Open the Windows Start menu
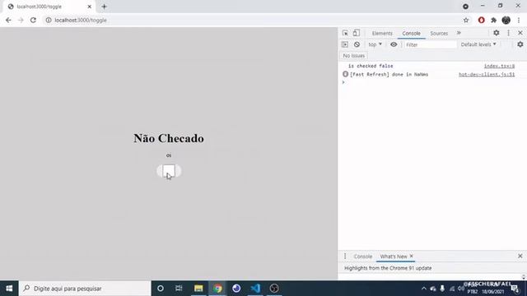 click(x=9, y=289)
